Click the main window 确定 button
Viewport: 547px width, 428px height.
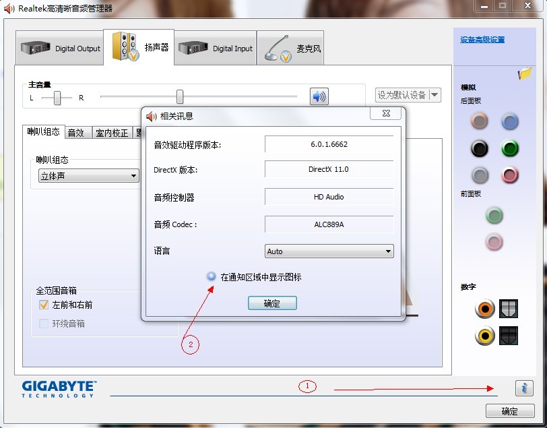(x=510, y=411)
